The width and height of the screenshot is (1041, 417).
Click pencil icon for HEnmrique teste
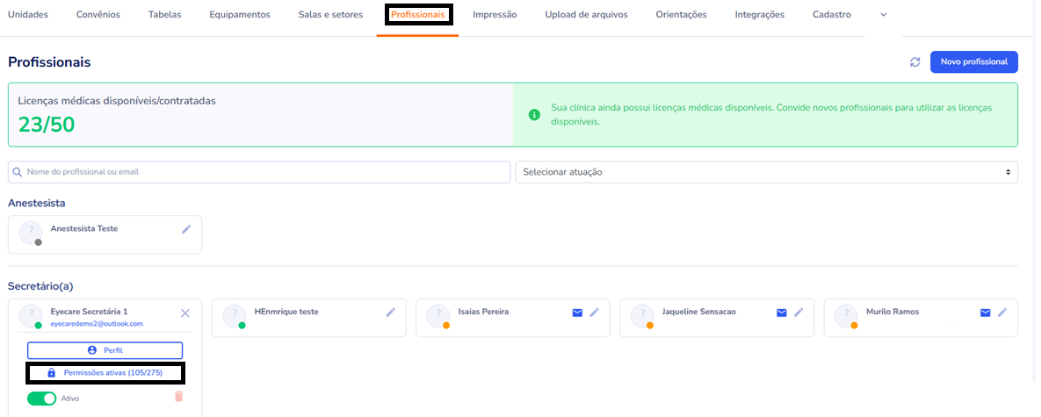click(x=390, y=313)
